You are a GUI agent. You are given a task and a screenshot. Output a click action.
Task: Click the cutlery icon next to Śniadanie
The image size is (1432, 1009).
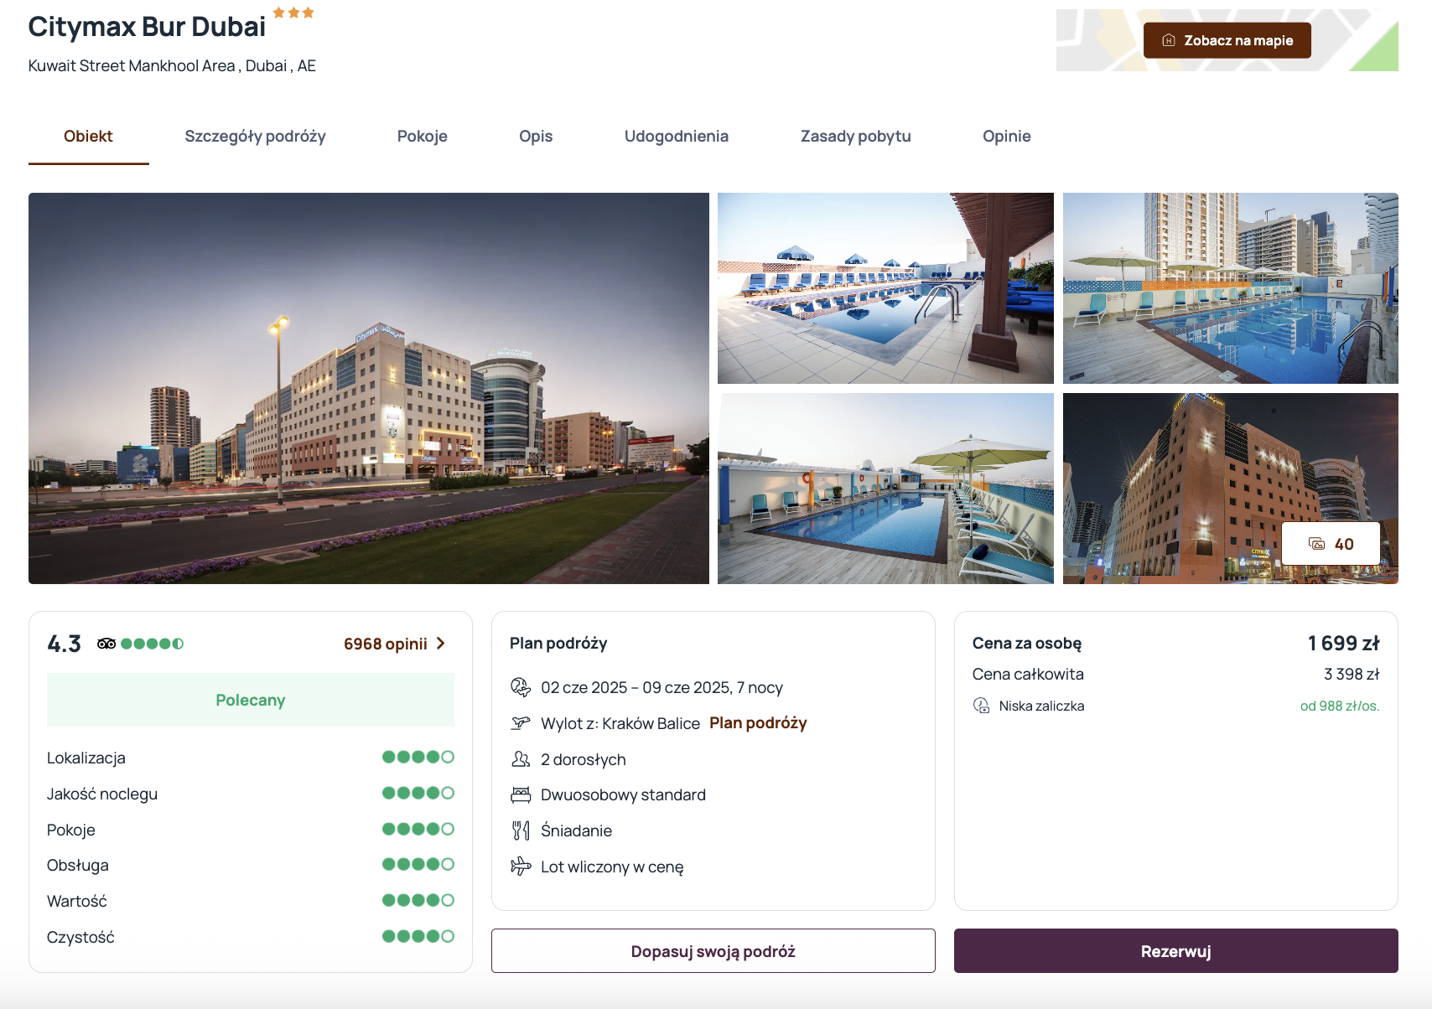tap(521, 830)
